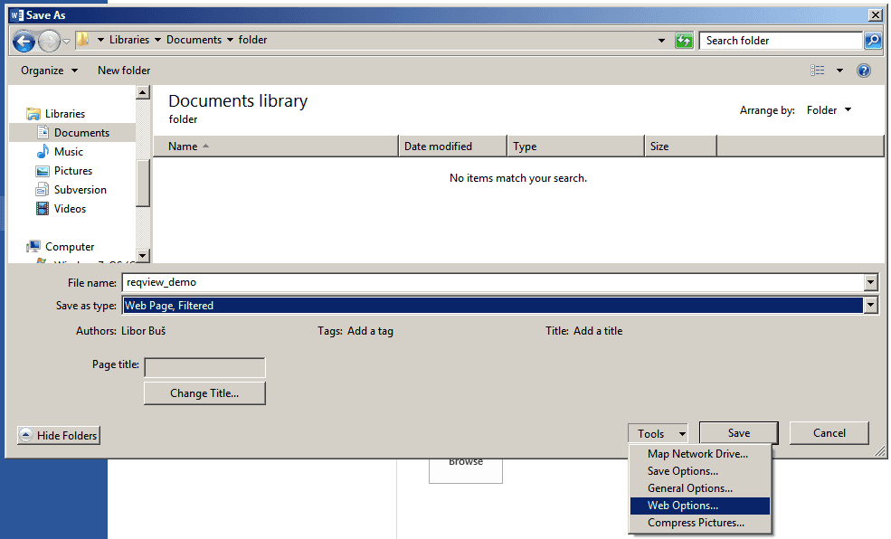Open recent locations arrow beside Forward button
Viewport: 891px width, 539px height.
(66, 41)
